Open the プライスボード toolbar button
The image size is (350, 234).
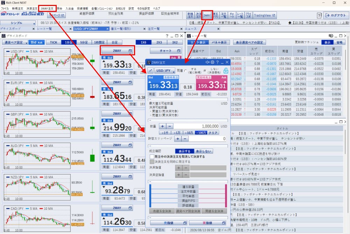pos(248,15)
